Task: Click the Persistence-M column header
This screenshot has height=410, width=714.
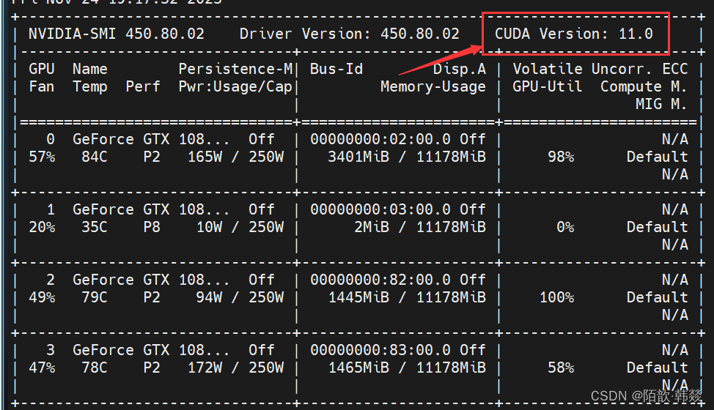Action: (x=235, y=69)
